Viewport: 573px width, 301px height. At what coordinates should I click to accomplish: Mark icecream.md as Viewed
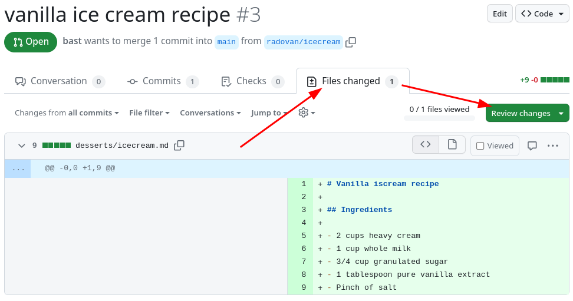[495, 145]
